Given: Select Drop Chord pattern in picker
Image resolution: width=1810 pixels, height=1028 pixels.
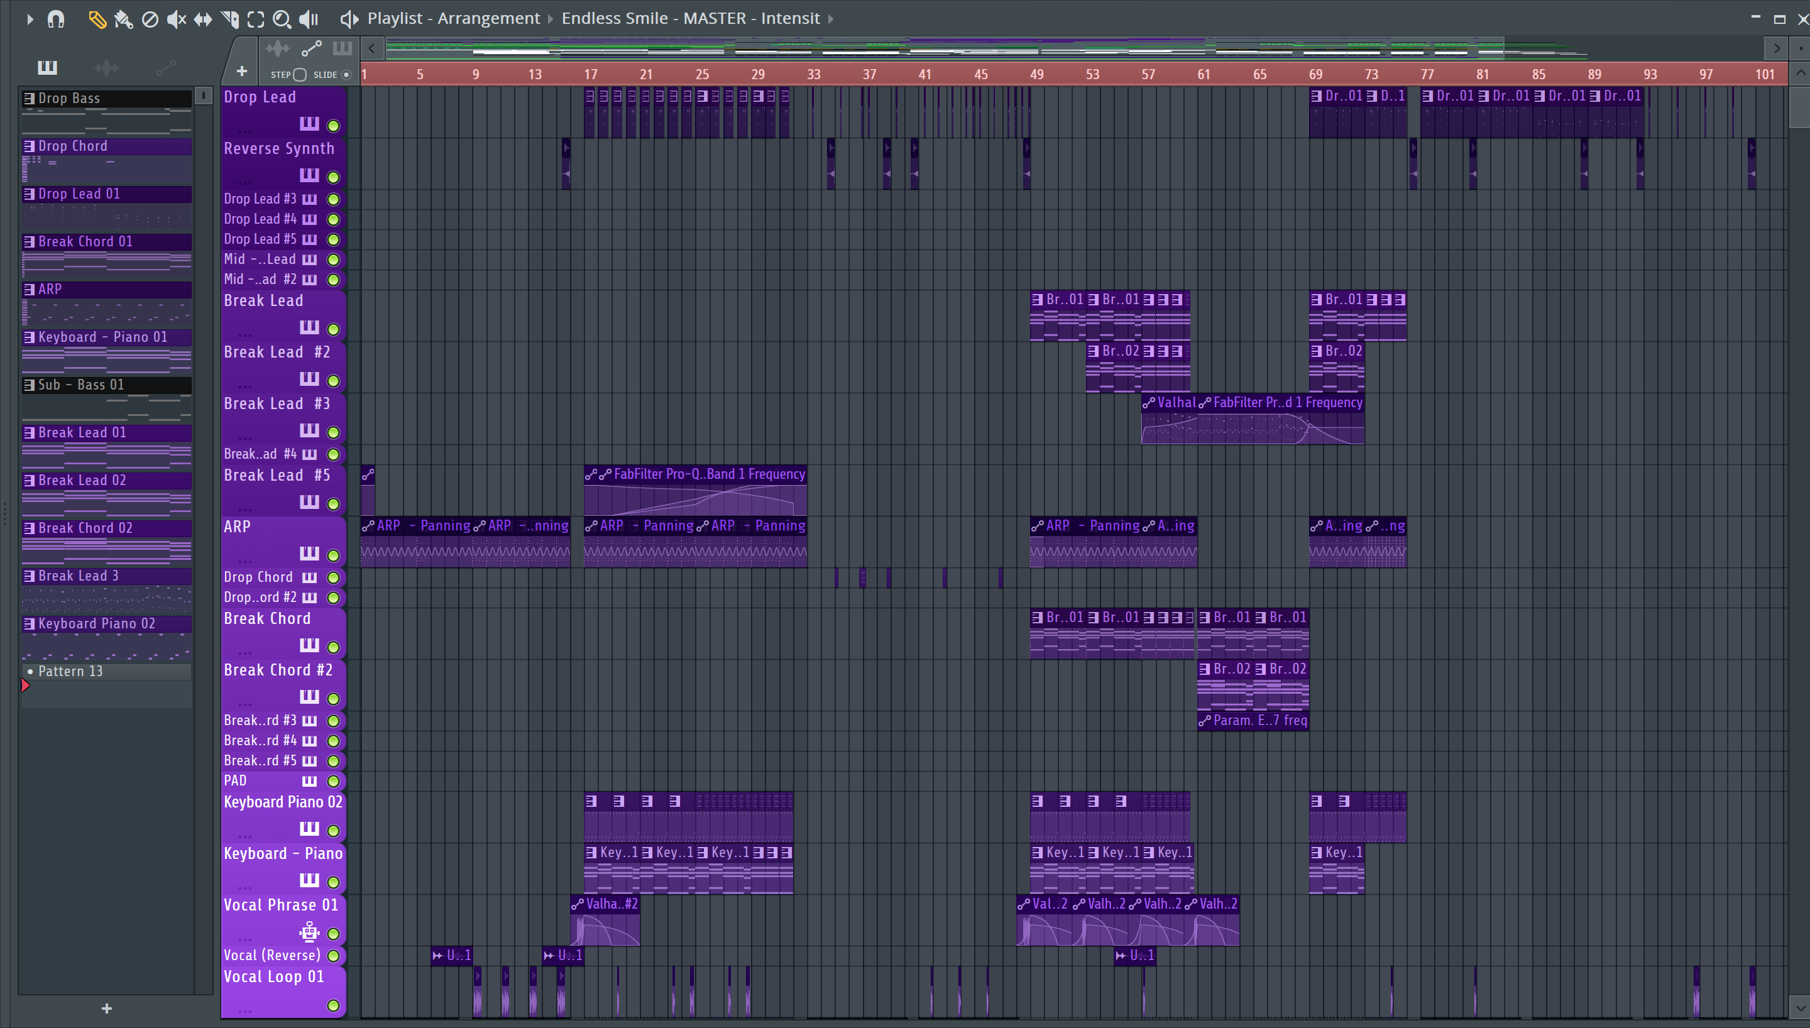Looking at the screenshot, I should pos(107,146).
